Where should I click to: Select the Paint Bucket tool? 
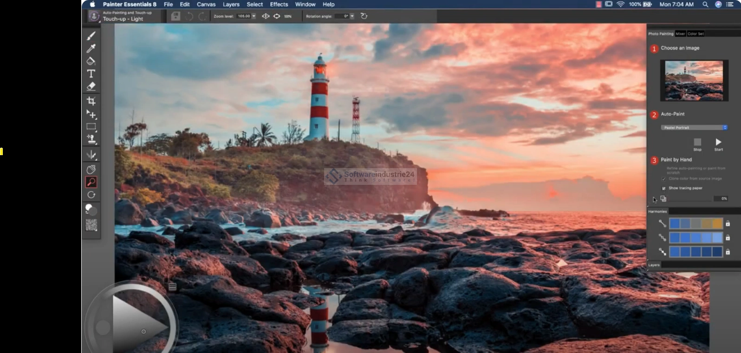tap(91, 61)
